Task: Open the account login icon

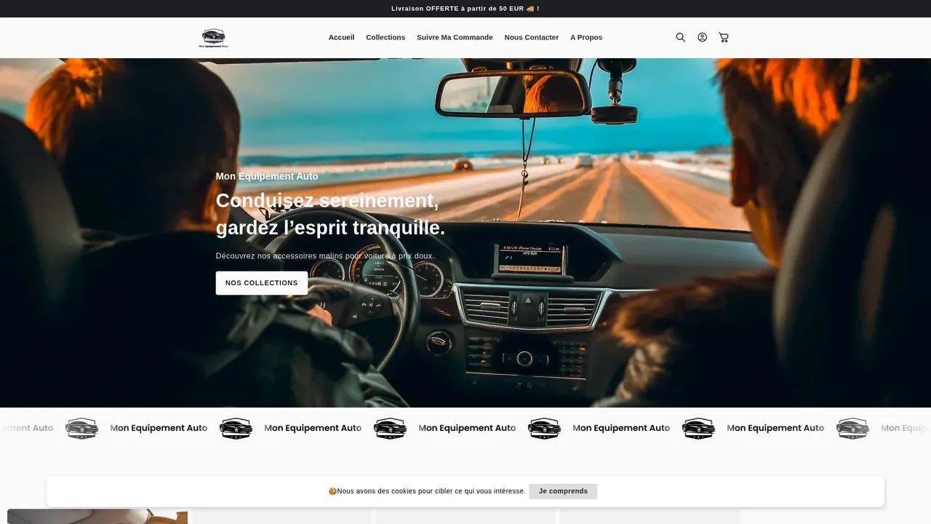Action: (702, 37)
